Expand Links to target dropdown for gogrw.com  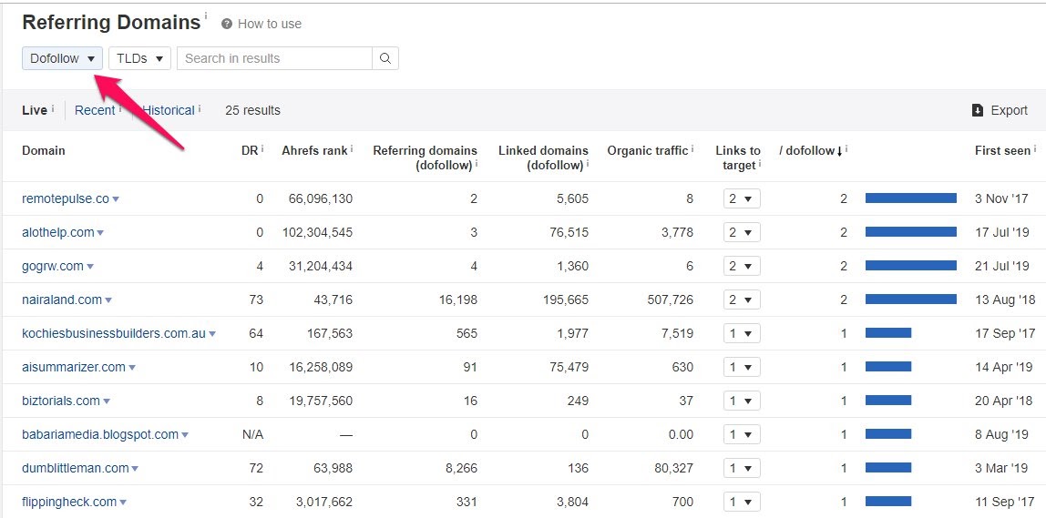point(742,266)
